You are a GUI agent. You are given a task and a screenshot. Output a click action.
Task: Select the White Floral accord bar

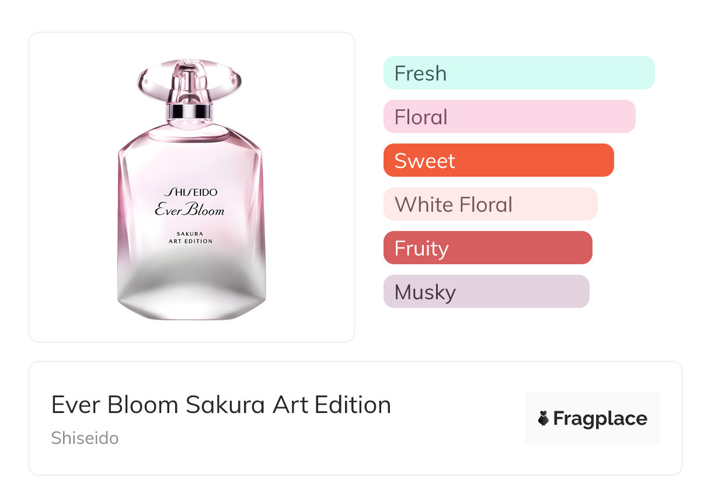click(x=490, y=204)
